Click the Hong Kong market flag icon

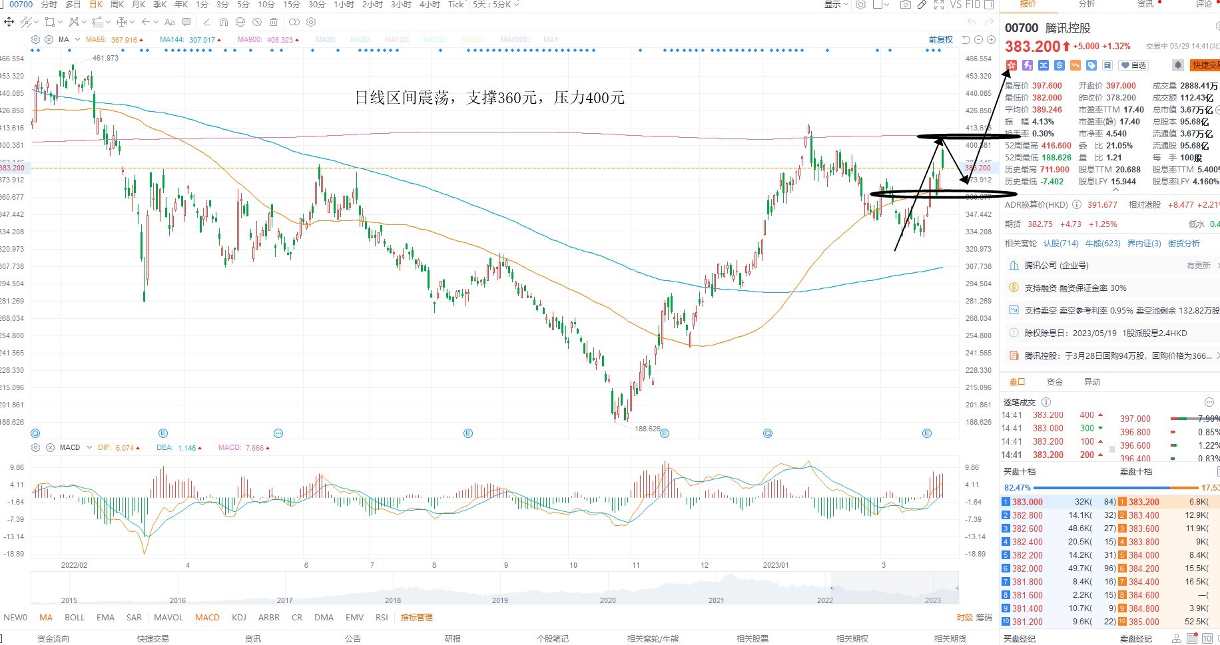(1012, 65)
